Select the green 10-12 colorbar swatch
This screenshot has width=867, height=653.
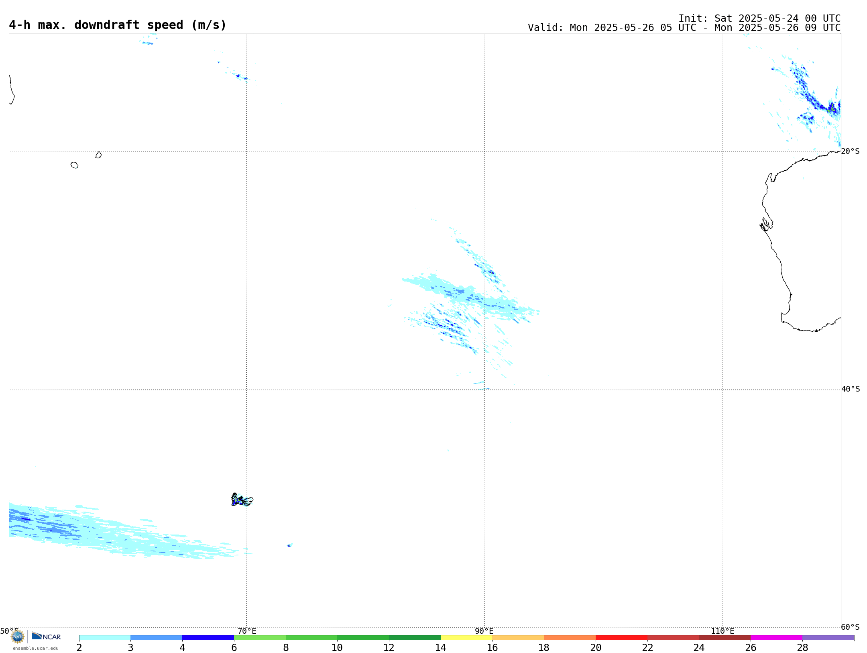(363, 638)
